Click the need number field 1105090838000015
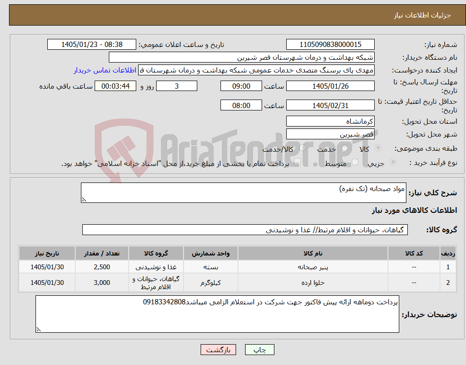The width and height of the screenshot is (466, 365). click(x=330, y=45)
